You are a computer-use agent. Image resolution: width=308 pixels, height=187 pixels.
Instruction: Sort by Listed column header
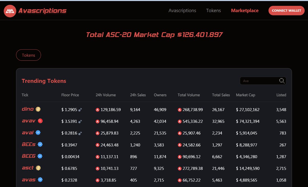[x=281, y=95]
